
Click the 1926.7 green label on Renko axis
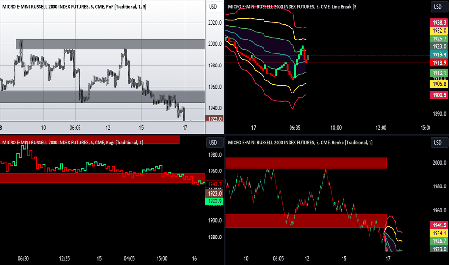pyautogui.click(x=439, y=241)
